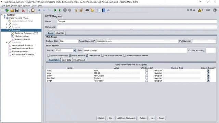Click the Shutdown test icon

pyautogui.click(x=70, y=10)
